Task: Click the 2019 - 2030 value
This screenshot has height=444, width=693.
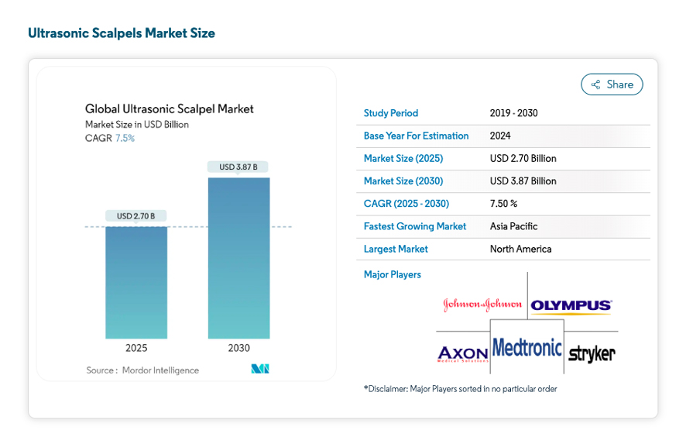Action: (x=513, y=113)
